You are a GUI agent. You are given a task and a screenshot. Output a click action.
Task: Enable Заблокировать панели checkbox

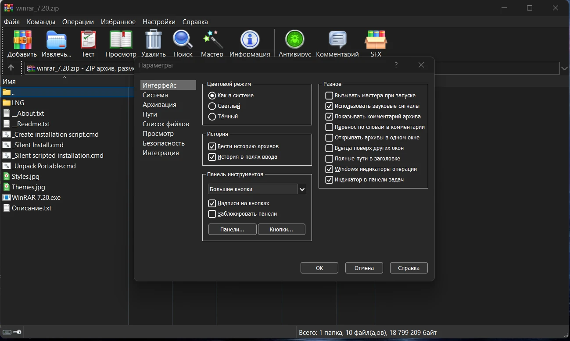pyautogui.click(x=212, y=214)
